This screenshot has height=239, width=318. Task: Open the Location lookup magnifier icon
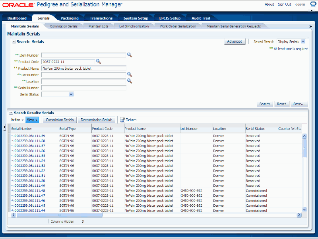tap(130, 81)
